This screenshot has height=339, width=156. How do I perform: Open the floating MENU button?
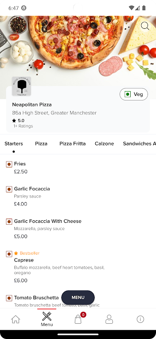coord(78,297)
